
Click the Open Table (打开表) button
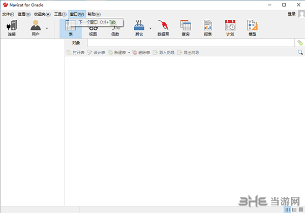click(x=76, y=52)
